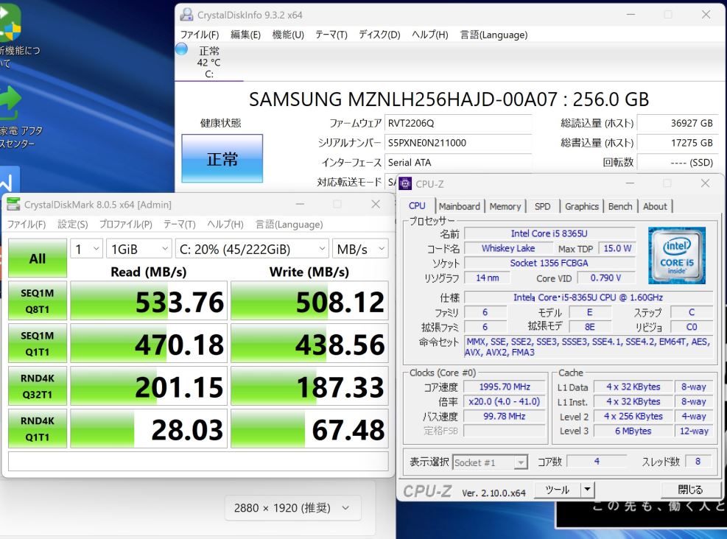727x539 pixels.
Task: Start the SEQ1M Q8T1 test
Action: click(38, 300)
